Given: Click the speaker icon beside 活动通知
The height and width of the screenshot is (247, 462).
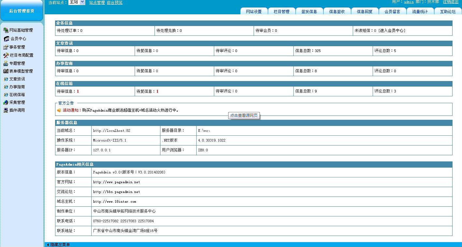Looking at the screenshot, I should pyautogui.click(x=59, y=110).
